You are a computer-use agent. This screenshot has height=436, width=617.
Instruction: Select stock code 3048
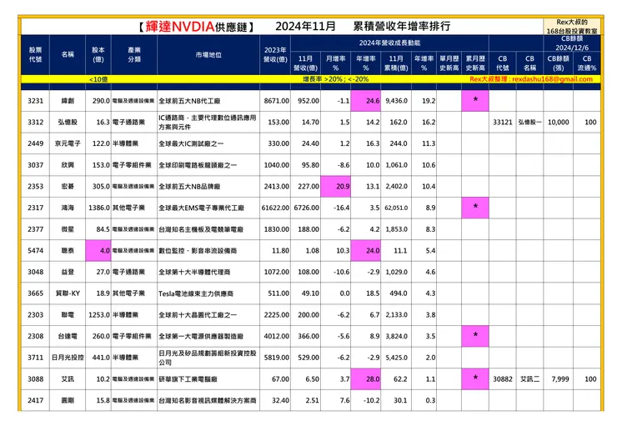coord(35,272)
